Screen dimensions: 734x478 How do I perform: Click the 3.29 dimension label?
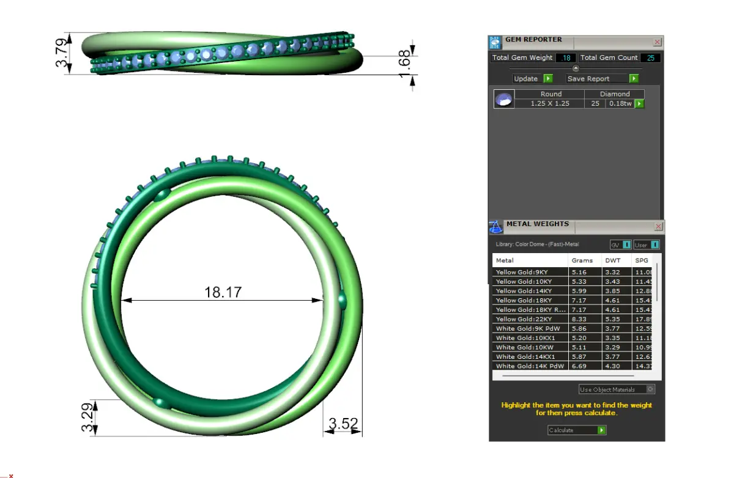tap(89, 417)
